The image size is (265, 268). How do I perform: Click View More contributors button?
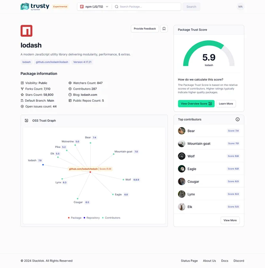pyautogui.click(x=230, y=220)
